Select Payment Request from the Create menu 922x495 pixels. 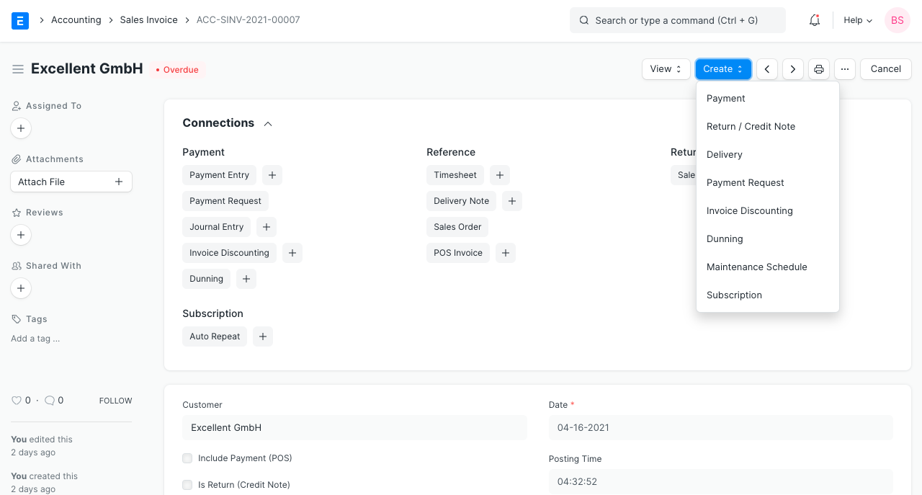[x=745, y=182]
